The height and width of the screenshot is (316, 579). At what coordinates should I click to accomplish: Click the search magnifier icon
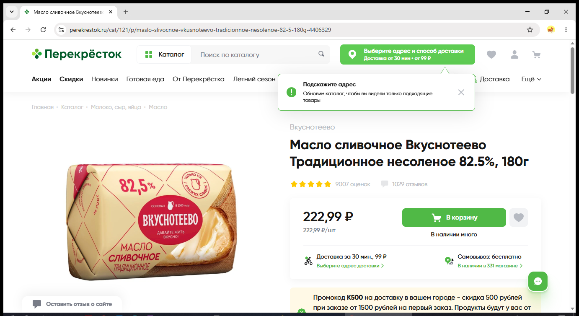click(321, 54)
